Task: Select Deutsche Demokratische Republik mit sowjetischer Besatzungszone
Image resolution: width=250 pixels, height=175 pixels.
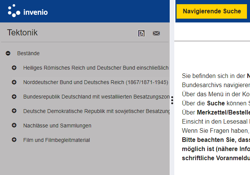Action: 96,111
